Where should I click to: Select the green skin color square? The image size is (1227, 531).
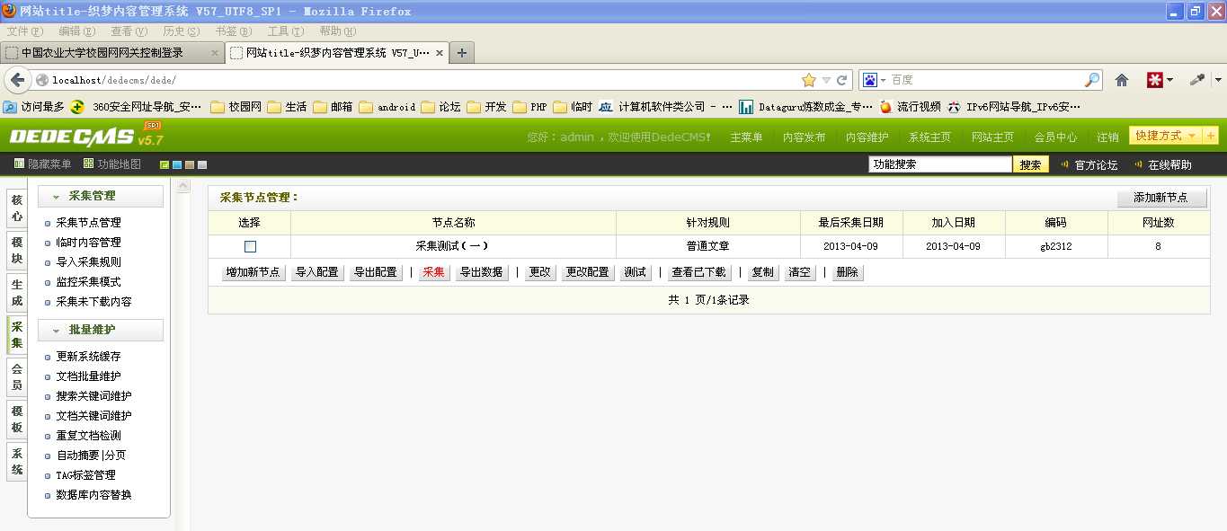[x=164, y=164]
